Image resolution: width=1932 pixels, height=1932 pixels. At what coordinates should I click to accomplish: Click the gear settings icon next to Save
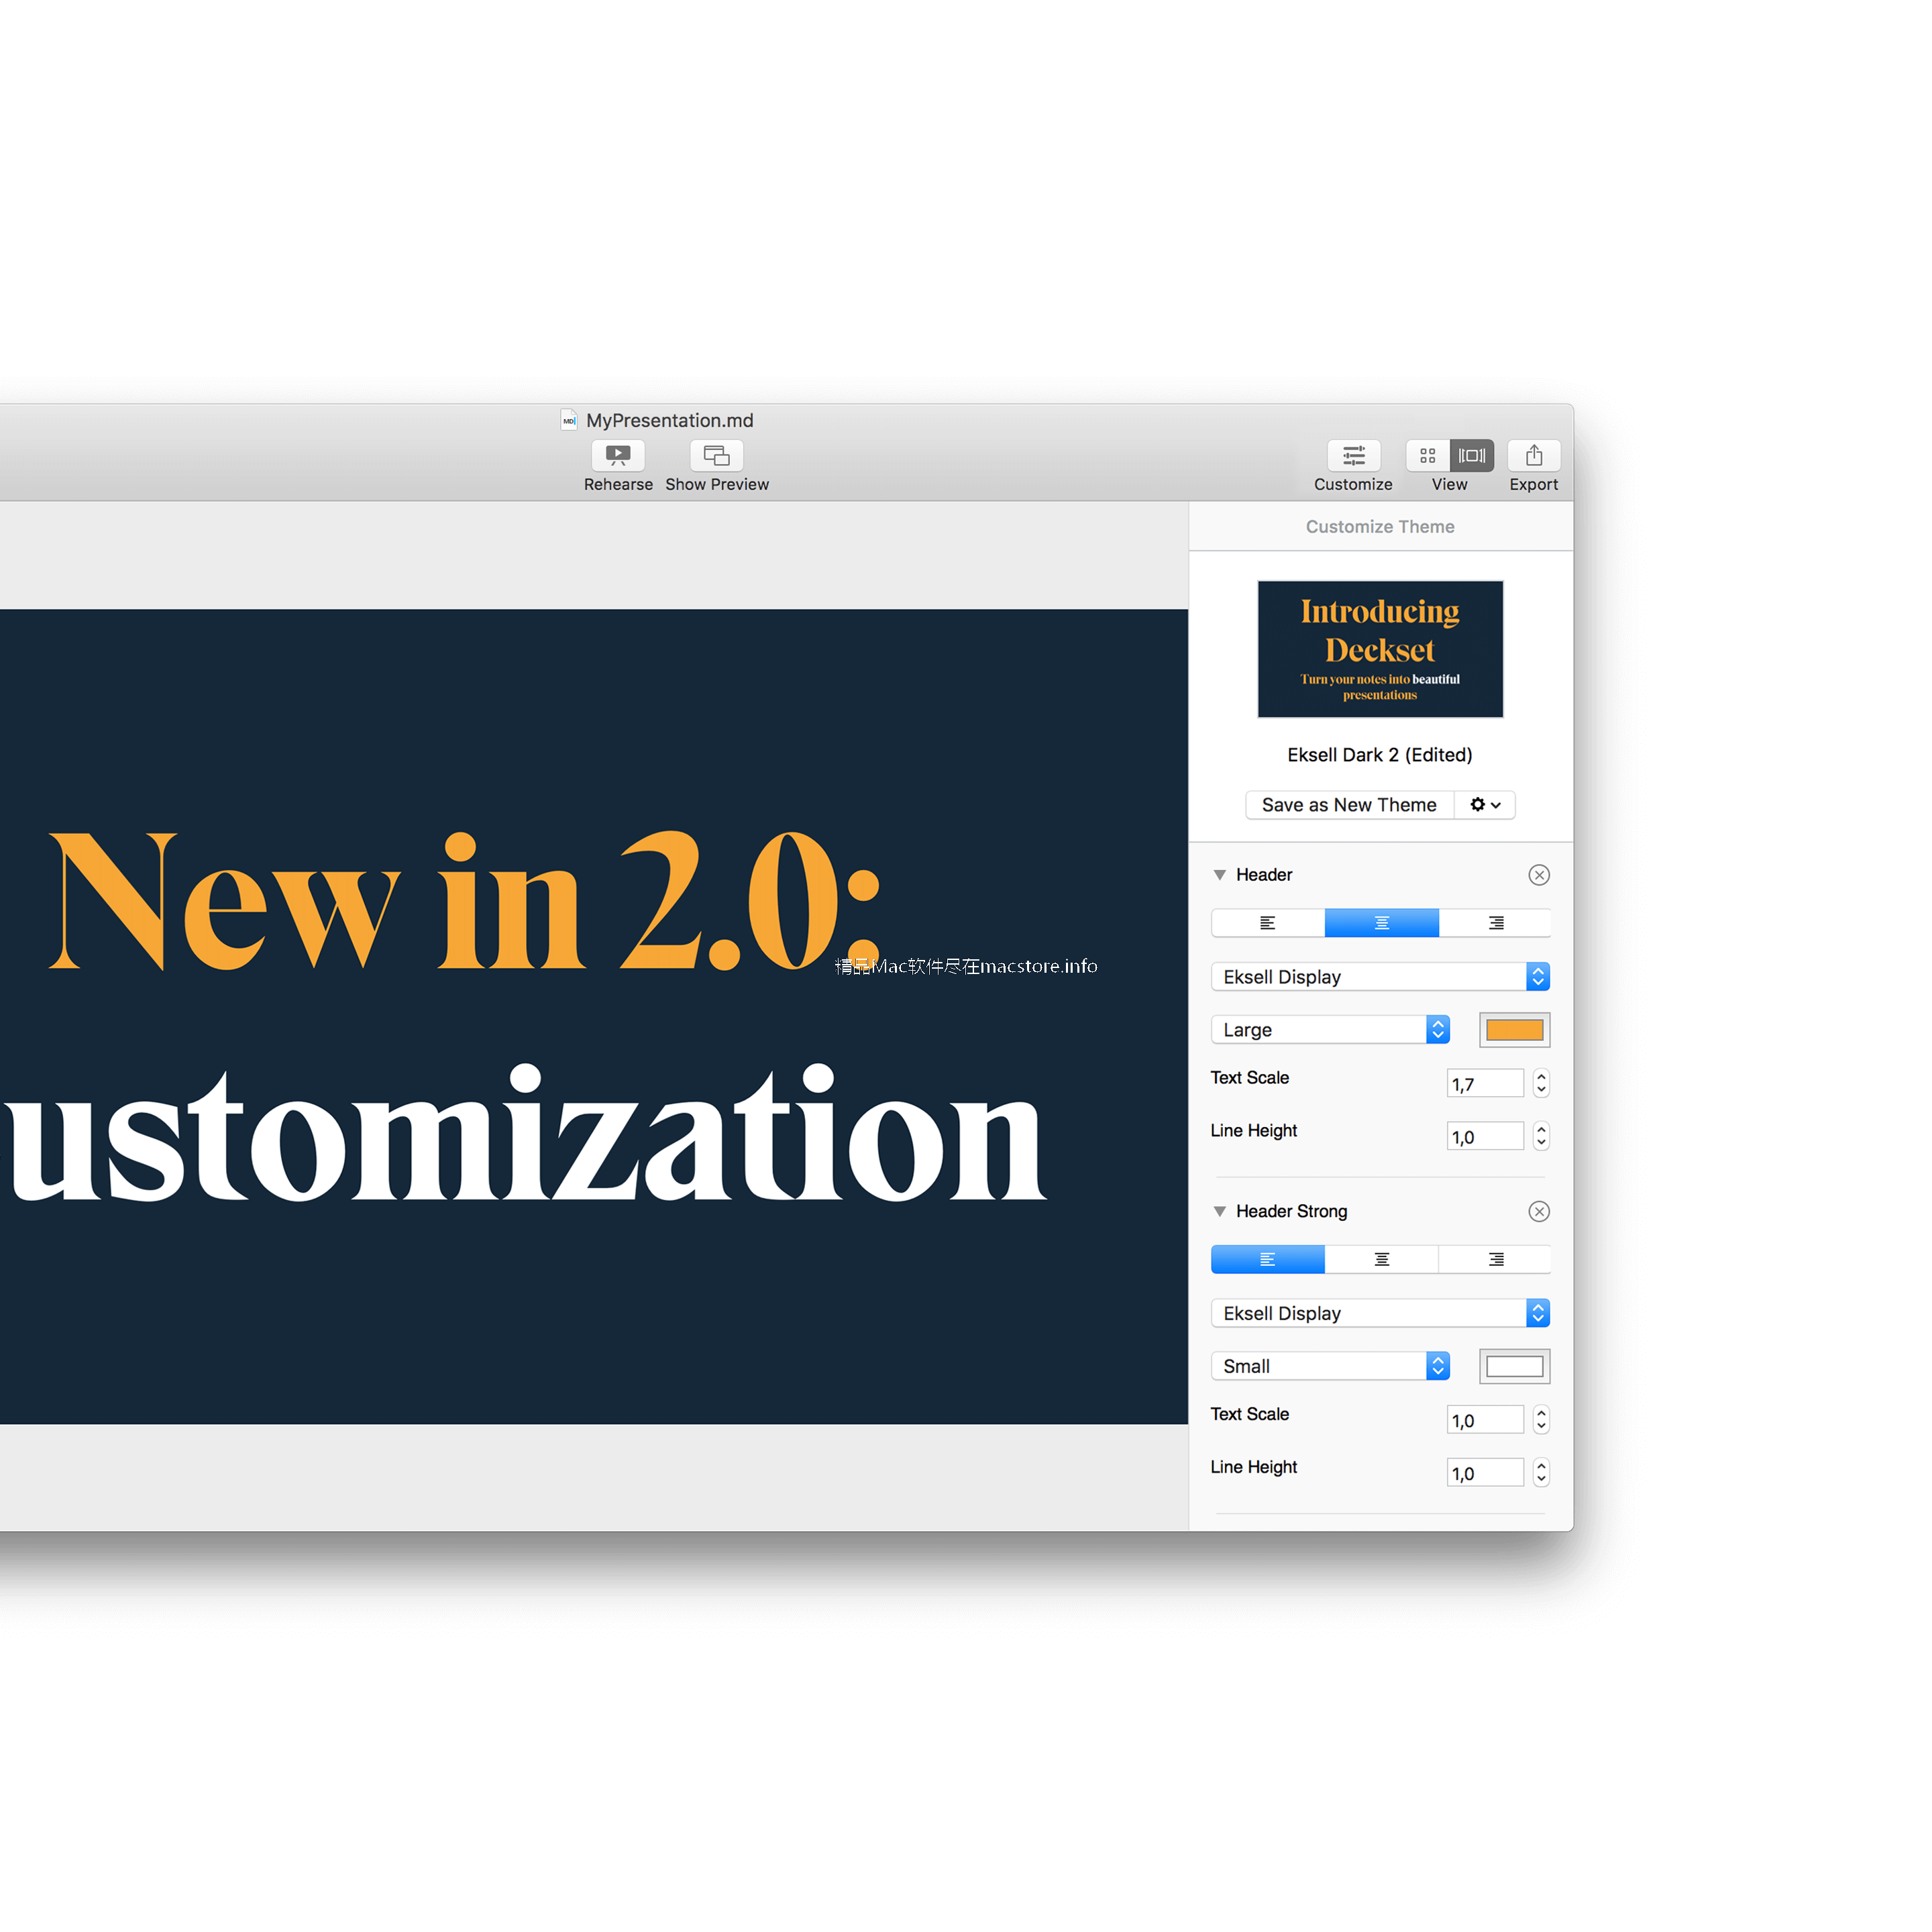[1486, 805]
